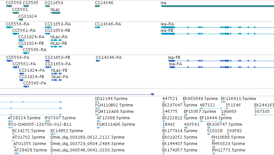Click the CG5561-RA transcript label
Screen dimensions: 274x155
(24, 30)
